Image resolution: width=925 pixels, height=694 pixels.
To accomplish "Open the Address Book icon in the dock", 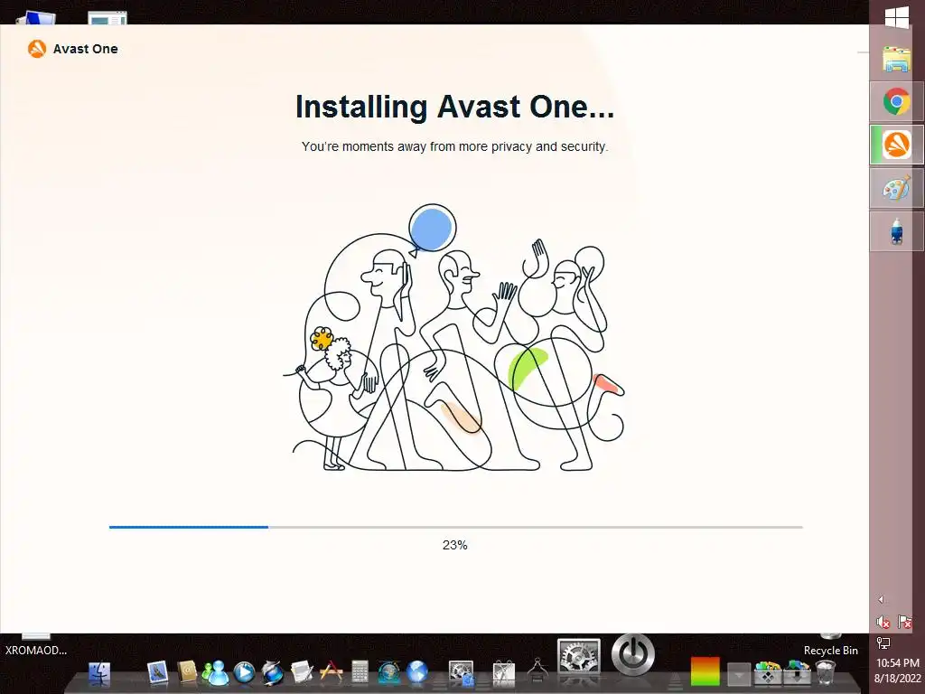I will [187, 672].
